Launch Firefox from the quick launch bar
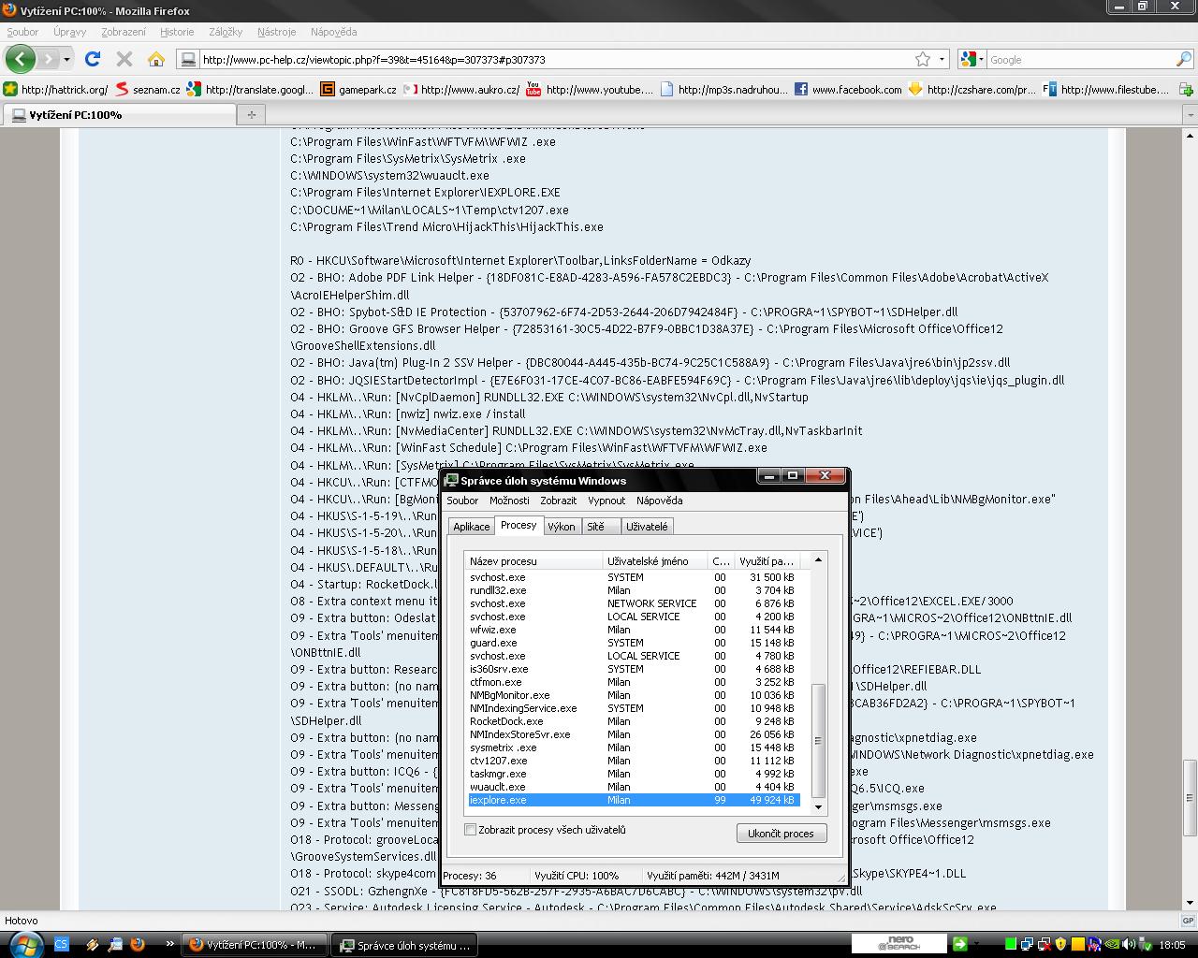This screenshot has height=958, width=1198. pos(138,945)
